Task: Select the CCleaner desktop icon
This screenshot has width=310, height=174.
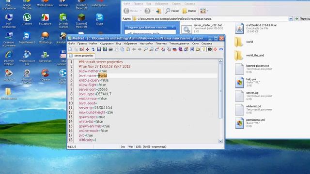Action: [x=45, y=75]
